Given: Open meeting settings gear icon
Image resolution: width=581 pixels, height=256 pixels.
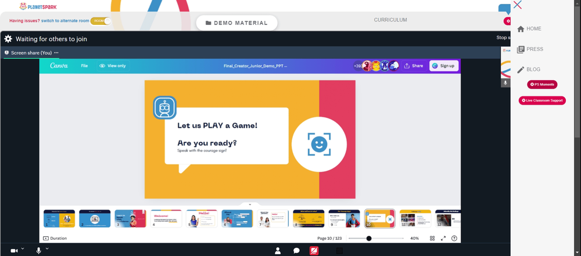Looking at the screenshot, I should 8,39.
